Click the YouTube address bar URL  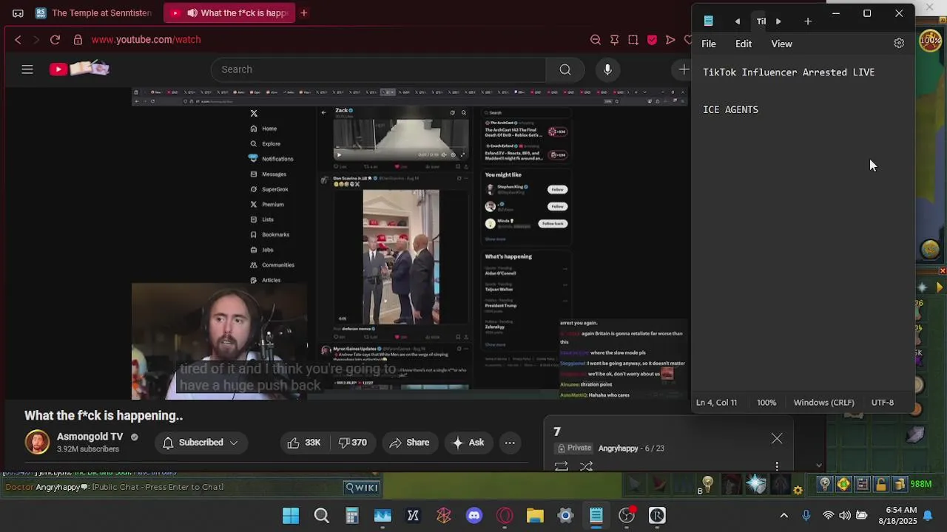(x=146, y=40)
